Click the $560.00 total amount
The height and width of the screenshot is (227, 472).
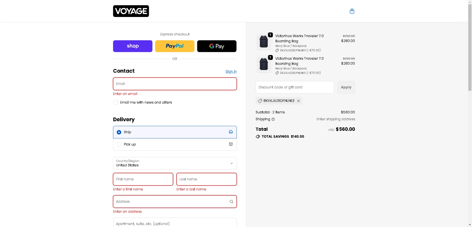(x=345, y=129)
